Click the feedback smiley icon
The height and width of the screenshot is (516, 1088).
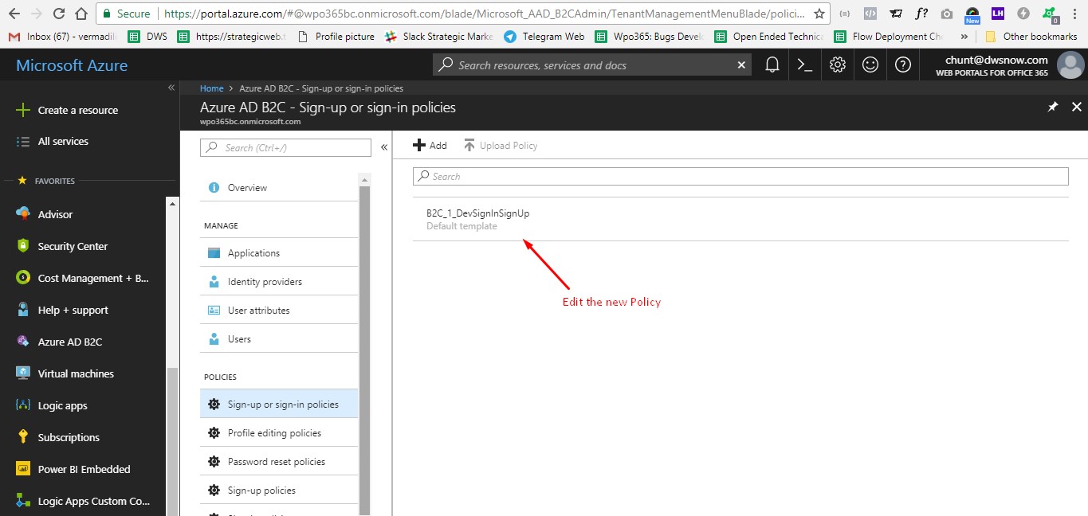pos(870,65)
